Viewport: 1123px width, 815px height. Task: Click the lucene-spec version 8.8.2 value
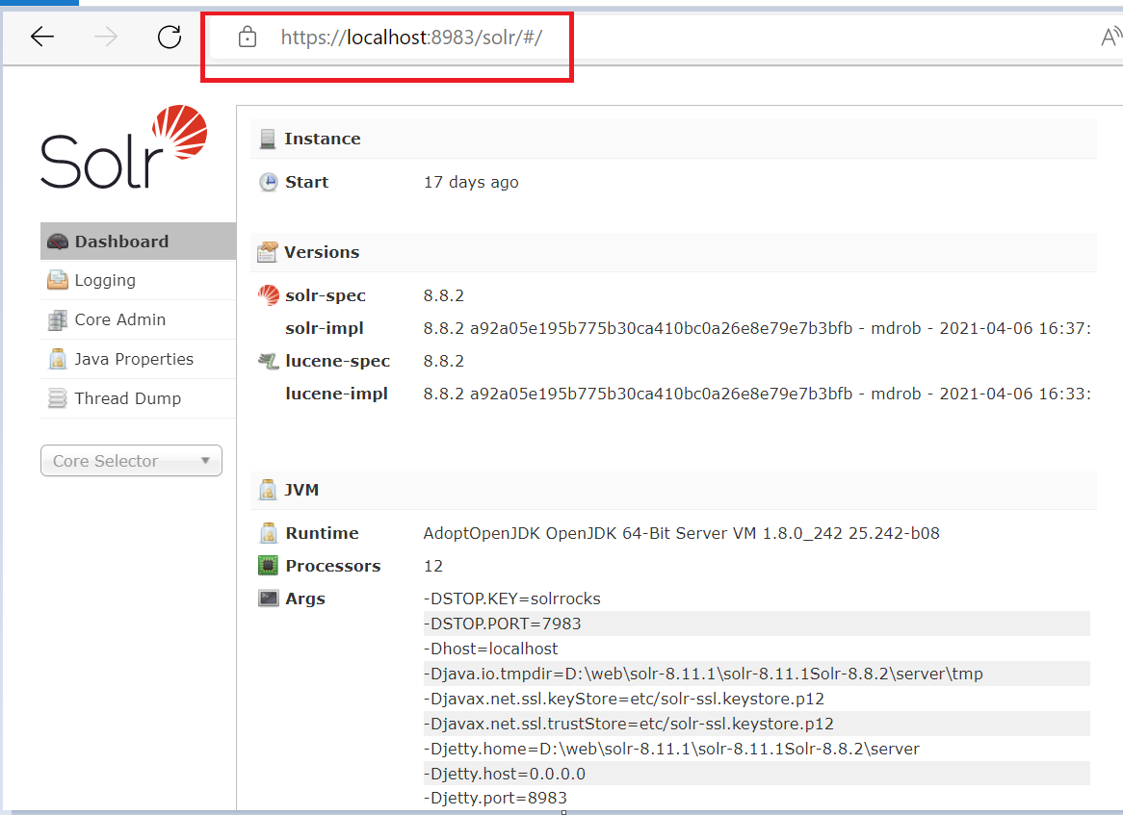(x=443, y=362)
